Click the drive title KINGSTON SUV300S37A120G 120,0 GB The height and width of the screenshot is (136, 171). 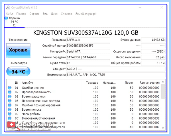coord(86,32)
